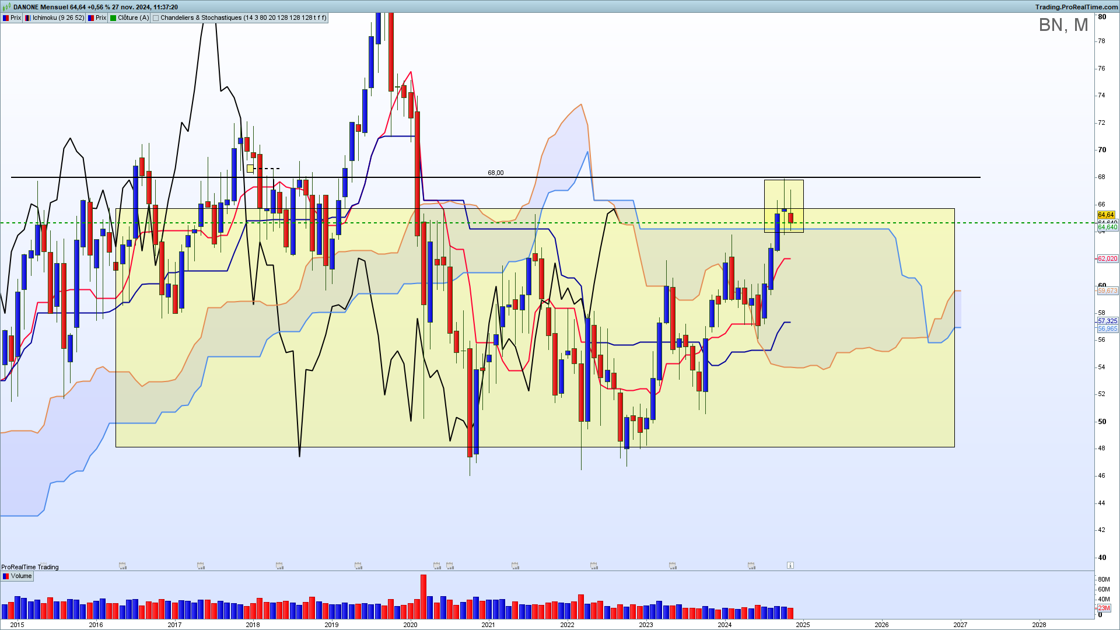Open the calendar event marker in 2021

pos(515,565)
